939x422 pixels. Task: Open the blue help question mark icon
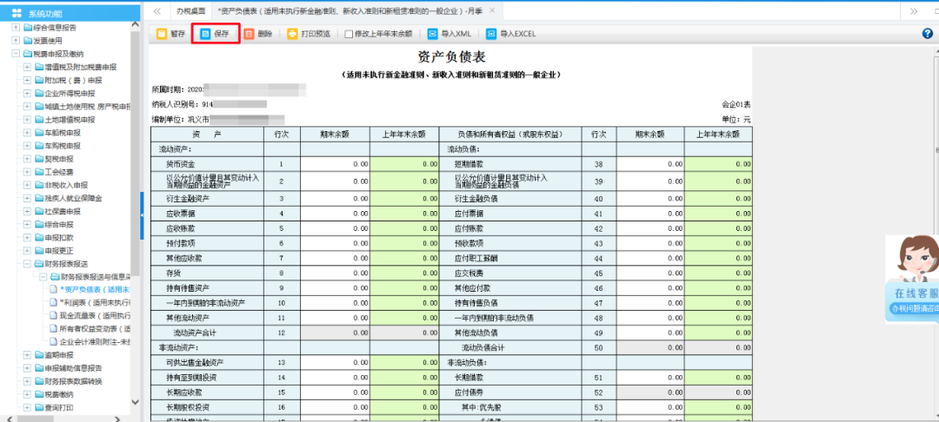[x=928, y=34]
